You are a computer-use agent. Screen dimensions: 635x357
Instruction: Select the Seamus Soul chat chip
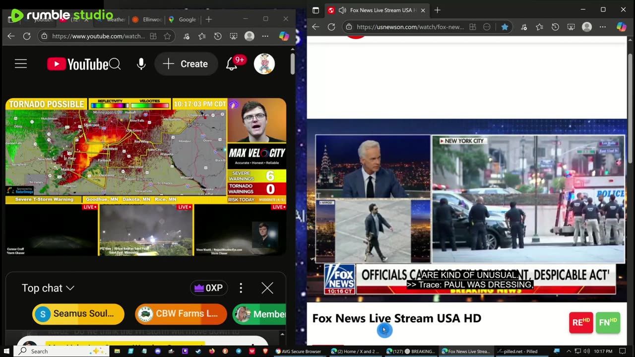click(78, 314)
